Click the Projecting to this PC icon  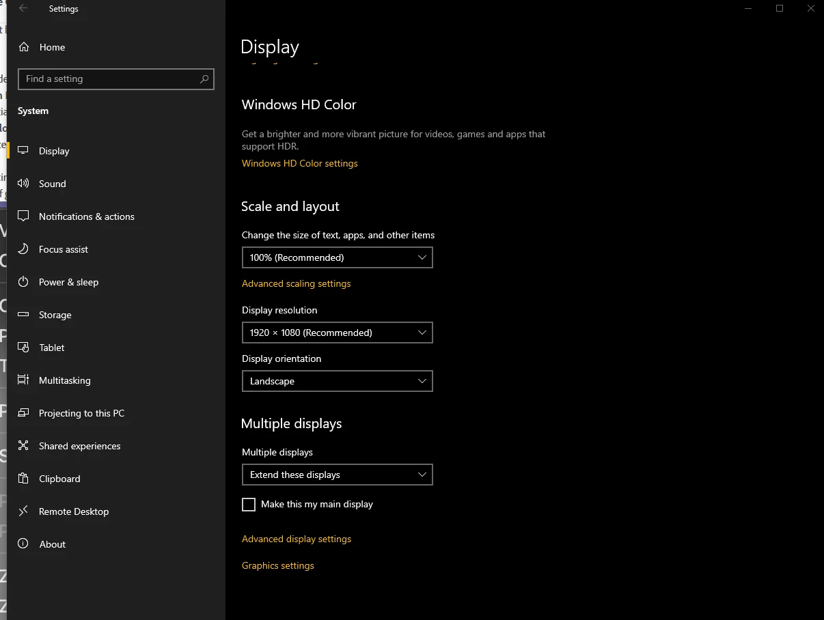click(24, 413)
